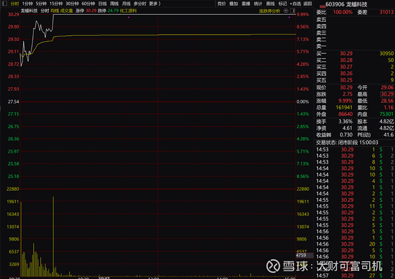
Task: Click the magenta dot marker near chart middle
Action: 128,17
